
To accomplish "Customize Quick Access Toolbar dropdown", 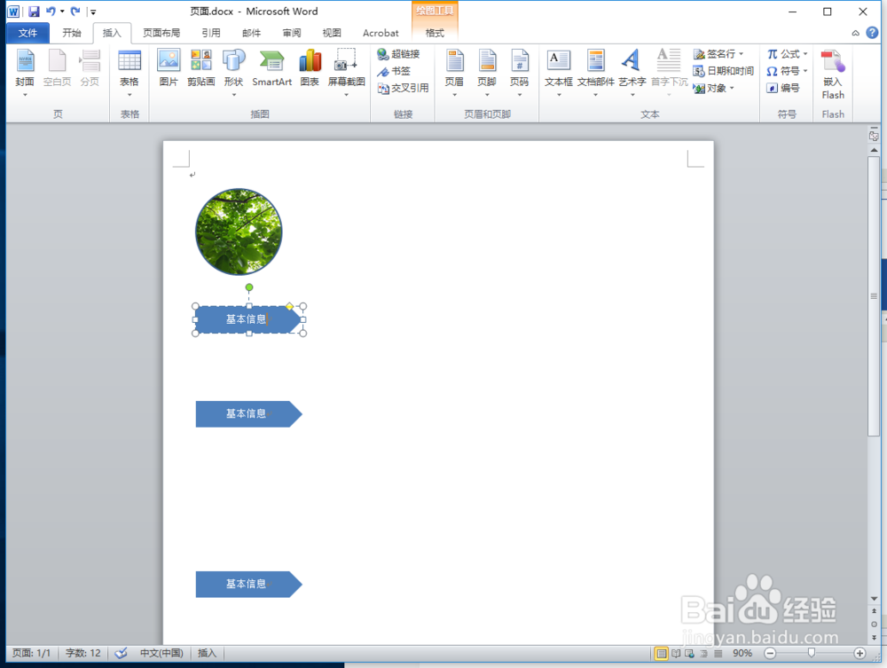I will (x=93, y=12).
